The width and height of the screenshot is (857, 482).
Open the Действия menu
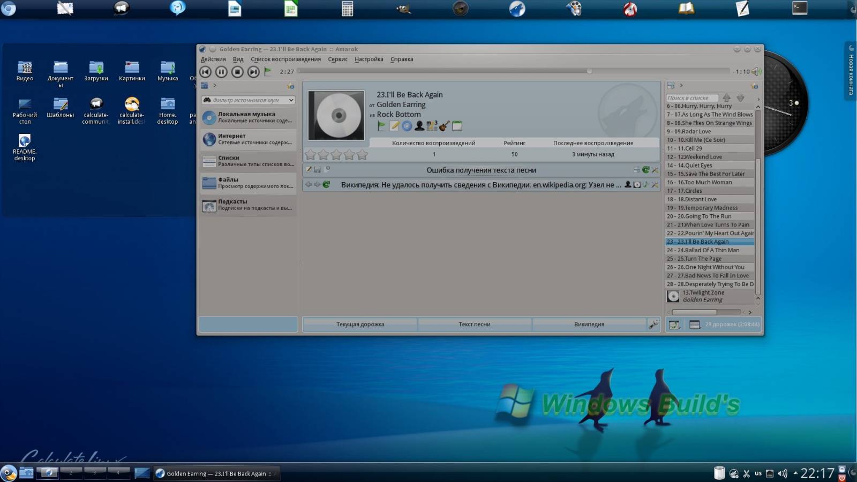point(213,59)
